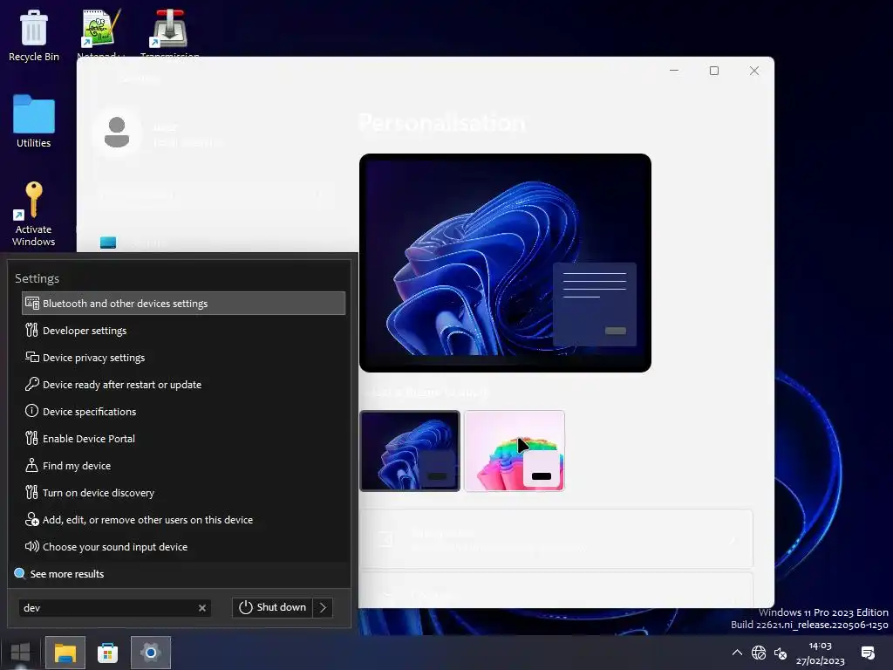Open Device ready after restart or update

(x=183, y=385)
